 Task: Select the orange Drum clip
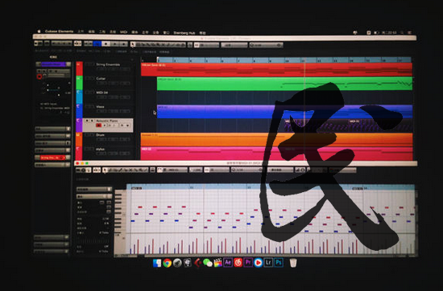276,139
